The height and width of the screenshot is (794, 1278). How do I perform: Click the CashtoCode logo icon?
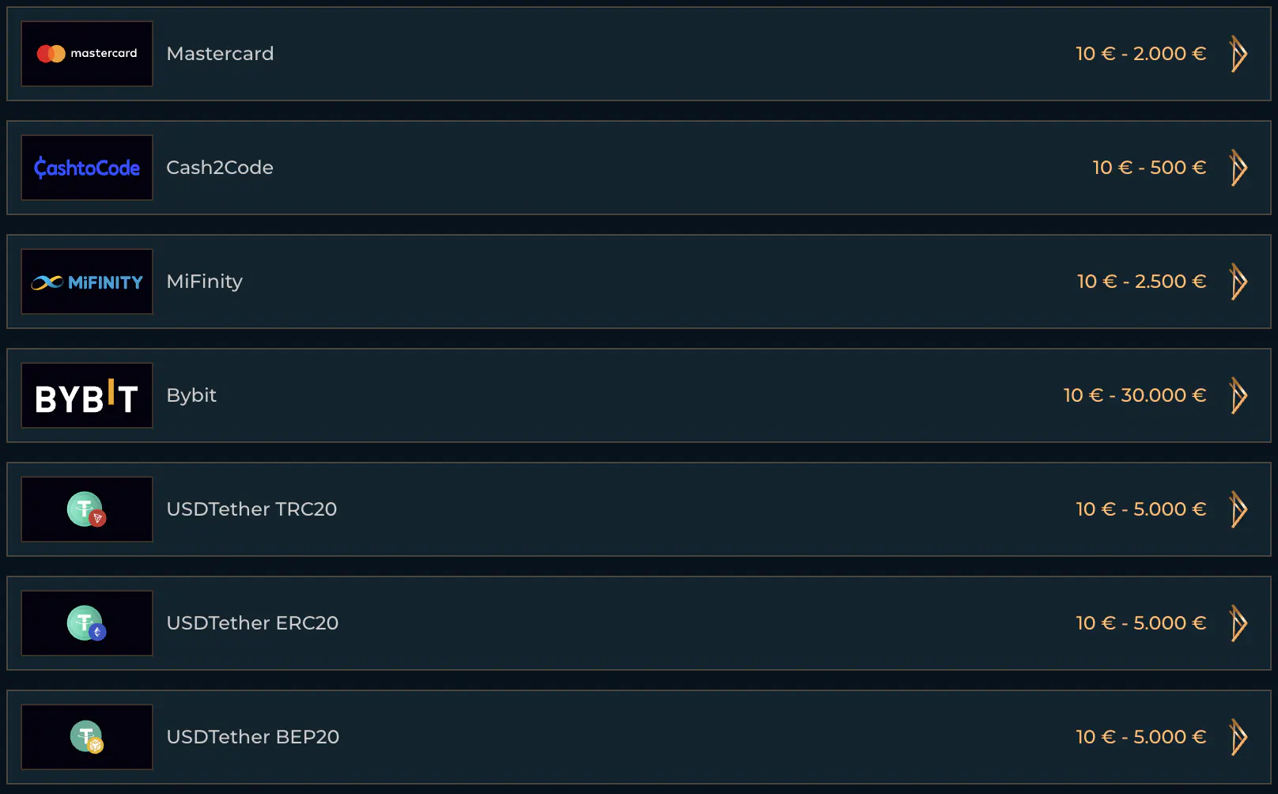click(87, 168)
